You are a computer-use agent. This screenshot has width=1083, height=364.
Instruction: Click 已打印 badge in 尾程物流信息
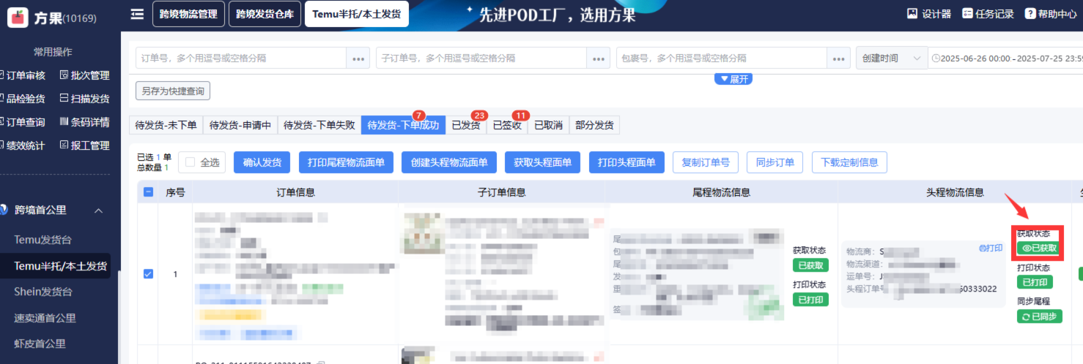coord(810,299)
